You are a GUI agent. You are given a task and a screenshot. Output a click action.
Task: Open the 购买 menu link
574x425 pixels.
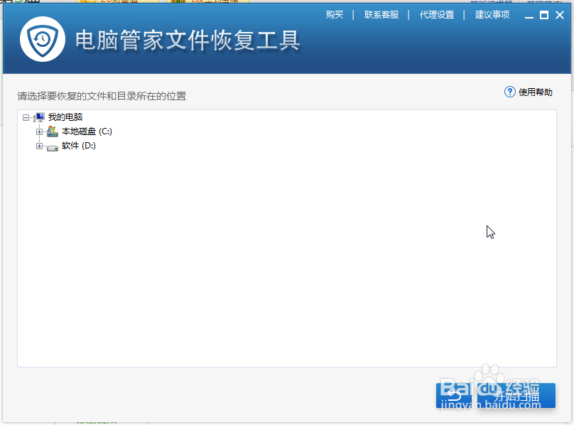(x=335, y=15)
